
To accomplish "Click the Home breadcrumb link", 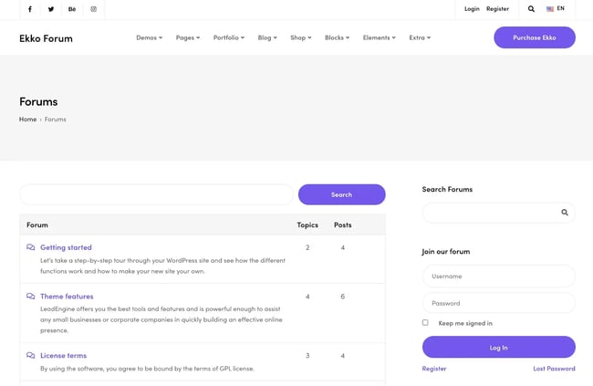I will [x=27, y=120].
